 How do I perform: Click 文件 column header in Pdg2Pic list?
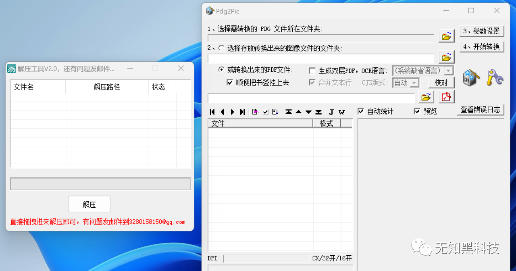coord(260,123)
